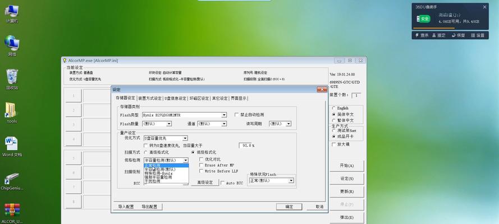Click 鉴定 in the 360 U盘助手 widget
Viewport: 499px width, 224px height.
[439, 35]
